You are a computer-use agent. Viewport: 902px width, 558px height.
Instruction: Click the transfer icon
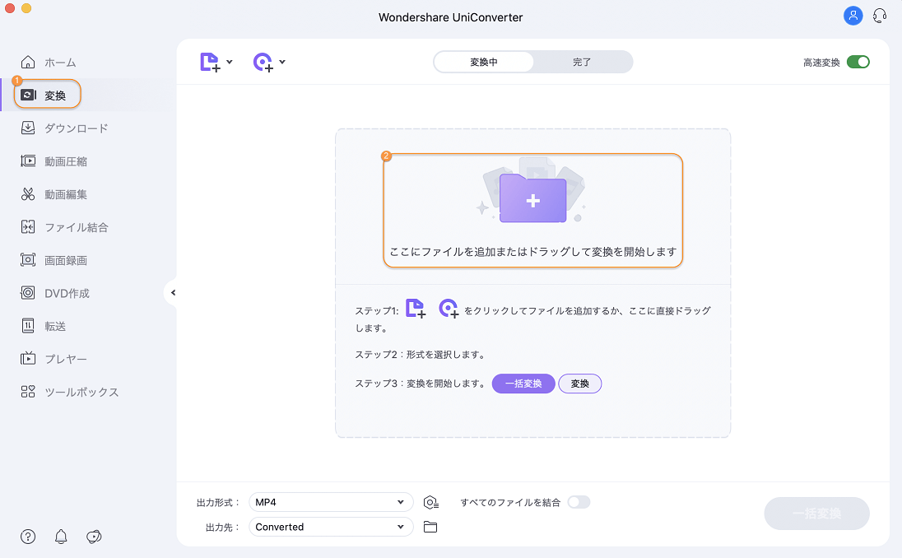[x=28, y=326]
